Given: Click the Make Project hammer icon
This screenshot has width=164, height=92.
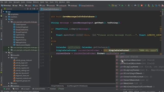Looking at the screenshot, I should (x=109, y=5).
